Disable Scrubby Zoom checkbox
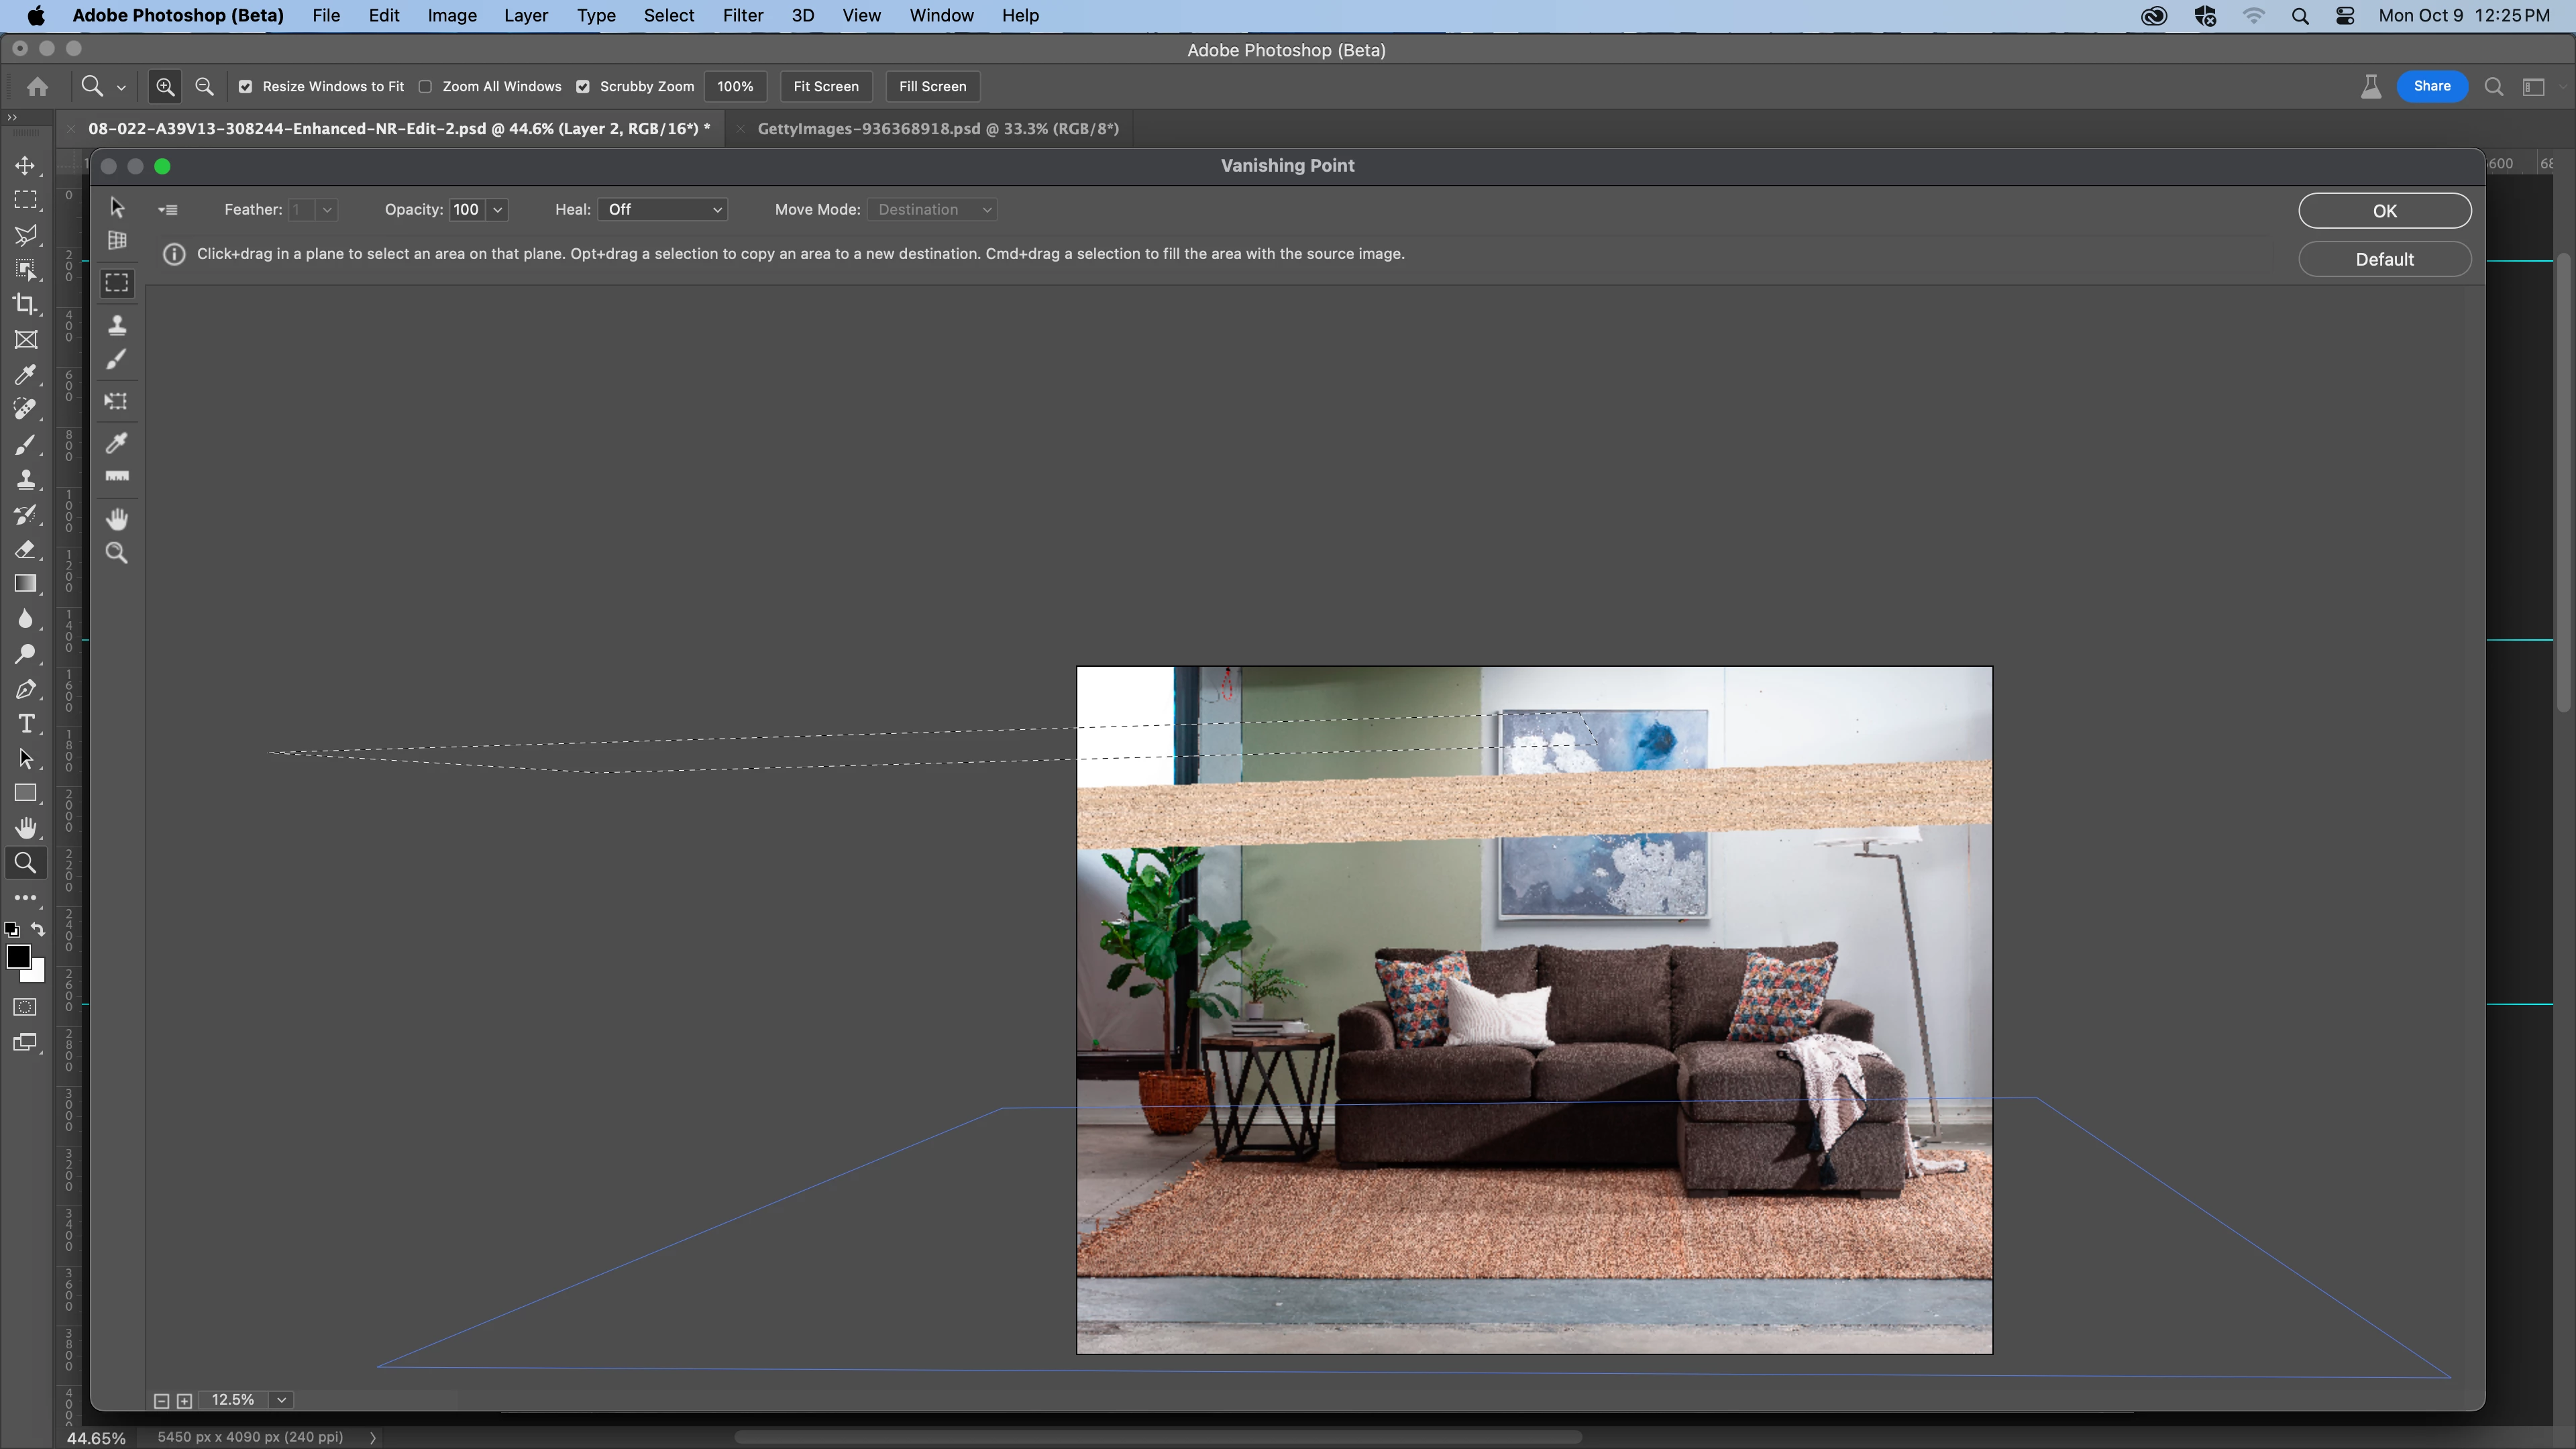 [x=583, y=87]
